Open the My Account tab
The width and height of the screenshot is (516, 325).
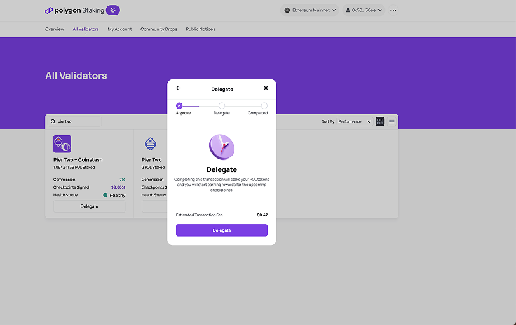[x=119, y=29]
